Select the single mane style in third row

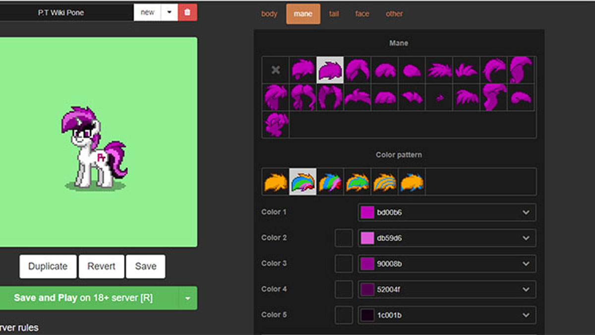click(x=276, y=125)
